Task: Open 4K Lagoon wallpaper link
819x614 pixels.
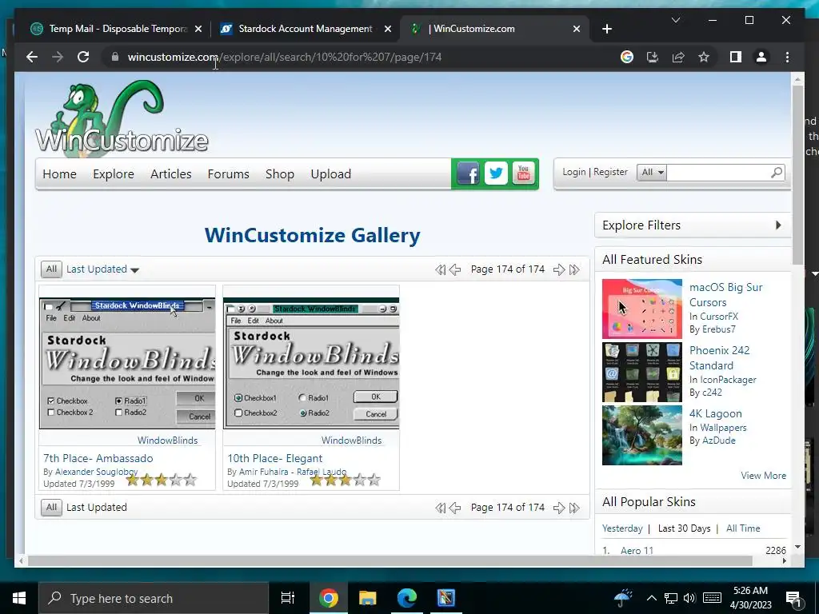Action: pyautogui.click(x=716, y=413)
